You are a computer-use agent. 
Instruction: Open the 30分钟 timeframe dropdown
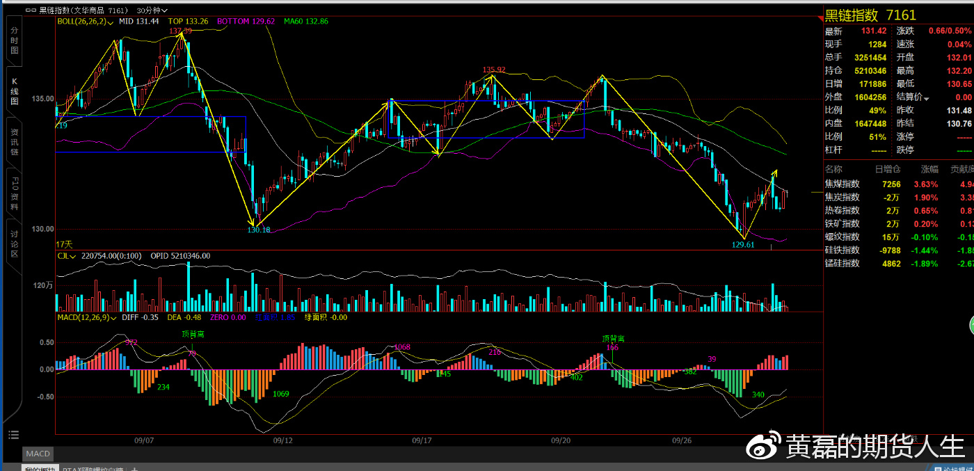(152, 10)
